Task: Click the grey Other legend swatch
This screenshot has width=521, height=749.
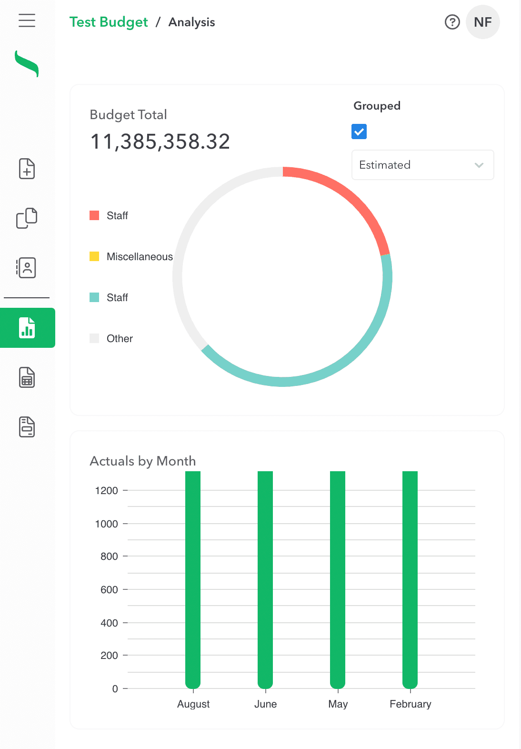Action: (x=94, y=338)
